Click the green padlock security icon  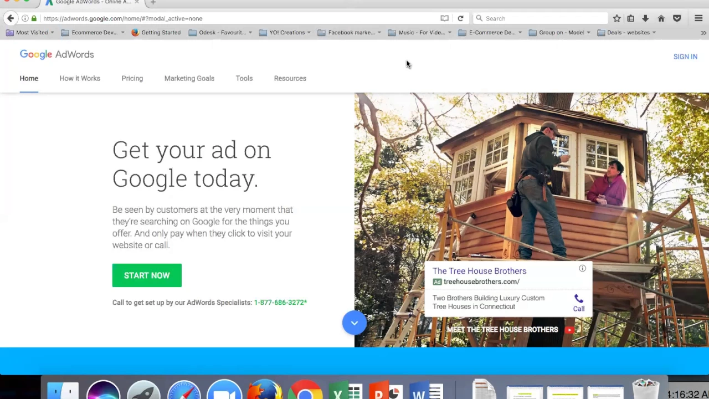[x=34, y=18]
